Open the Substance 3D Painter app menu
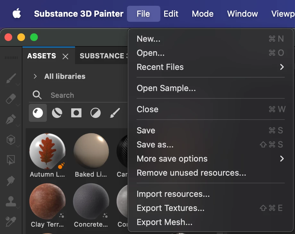295x234 pixels. pos(79,14)
